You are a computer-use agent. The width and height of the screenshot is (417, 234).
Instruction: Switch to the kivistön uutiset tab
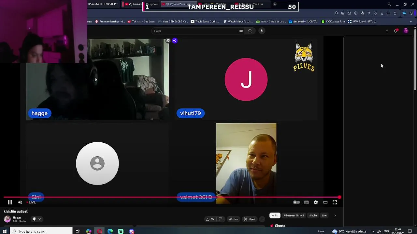coord(179,4)
